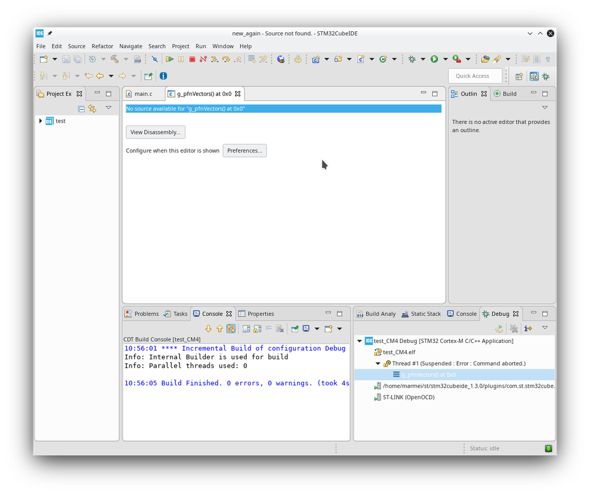
Task: Open the Project Explorer view menu
Action: (108, 107)
